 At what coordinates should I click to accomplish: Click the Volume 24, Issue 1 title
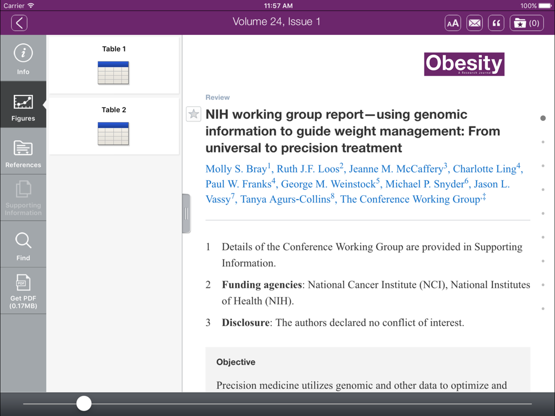pyautogui.click(x=276, y=22)
